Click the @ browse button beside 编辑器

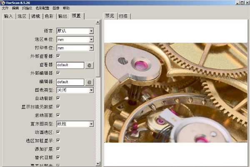89,82
